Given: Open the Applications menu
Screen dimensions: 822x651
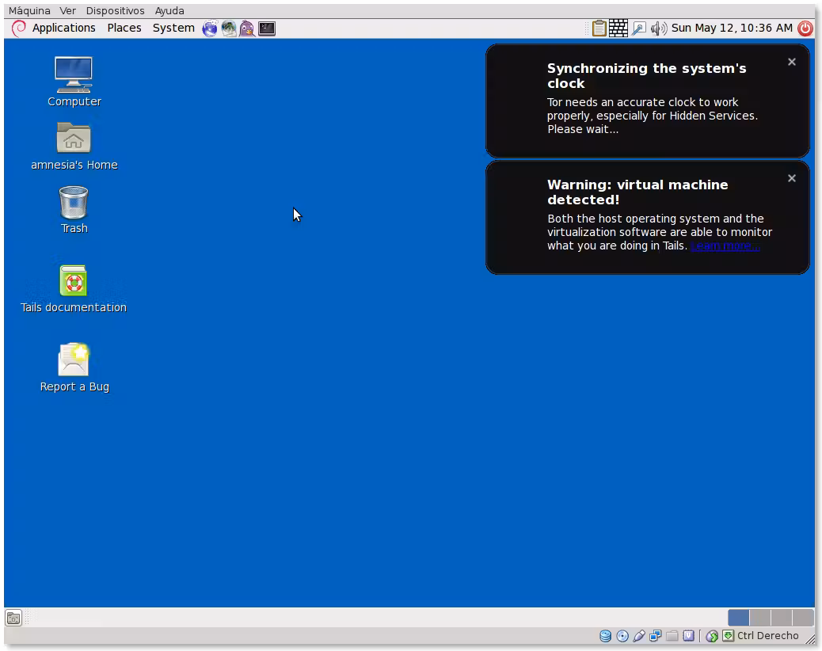Looking at the screenshot, I should 63,28.
